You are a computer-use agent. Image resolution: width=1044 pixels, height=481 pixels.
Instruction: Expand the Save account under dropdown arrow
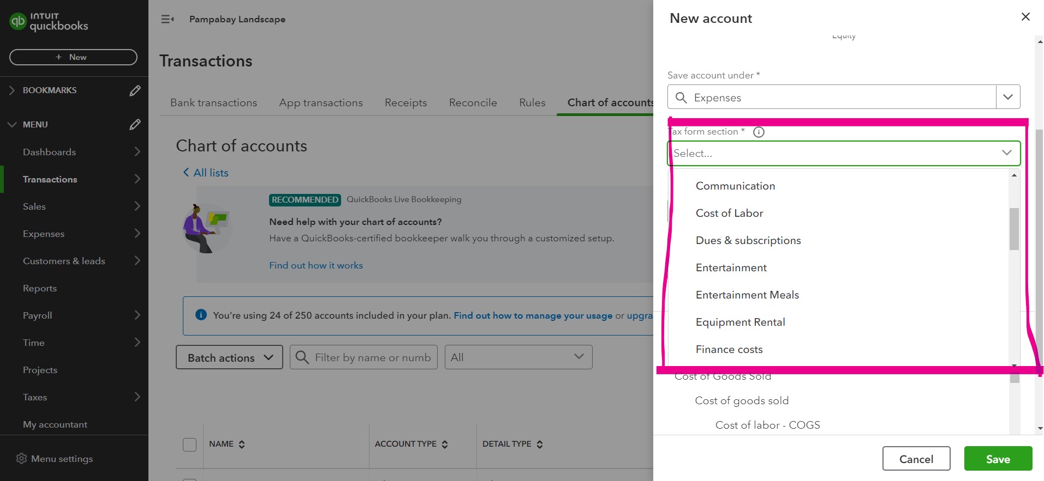(1008, 97)
